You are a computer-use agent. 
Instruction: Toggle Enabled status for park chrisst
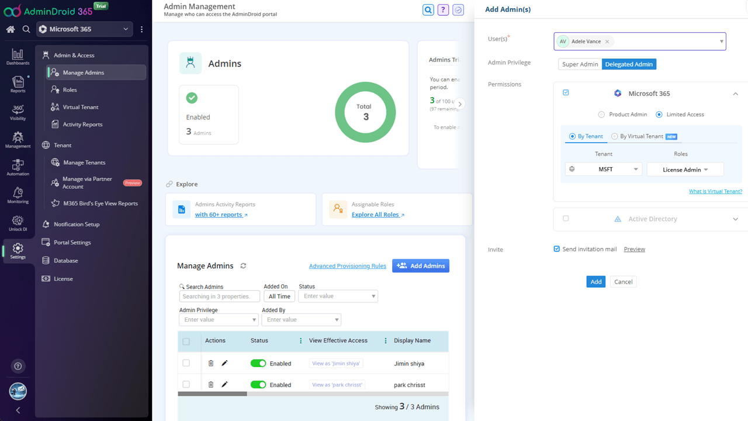click(x=258, y=385)
